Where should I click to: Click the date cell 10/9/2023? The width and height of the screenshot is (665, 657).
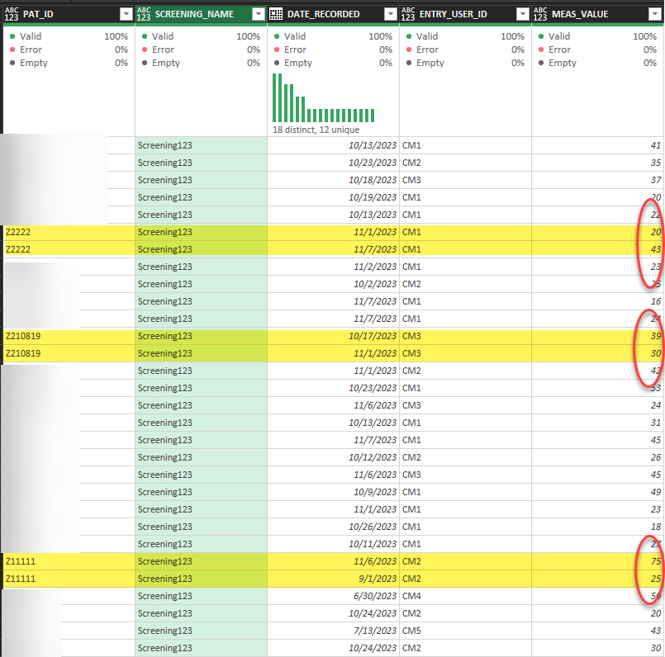tap(334, 492)
